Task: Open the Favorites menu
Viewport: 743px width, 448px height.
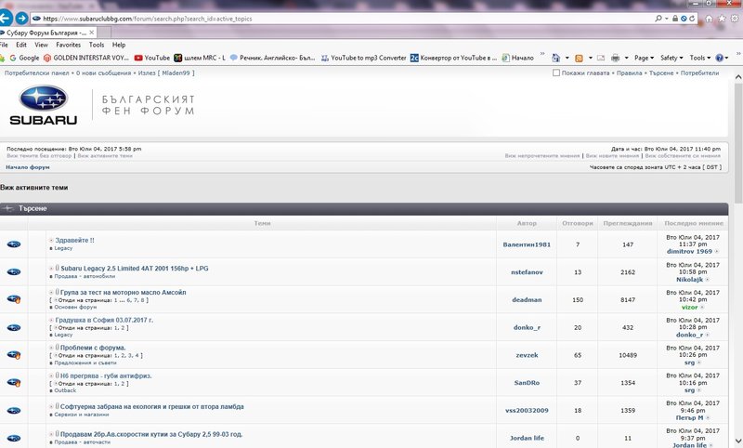Action: [68, 45]
